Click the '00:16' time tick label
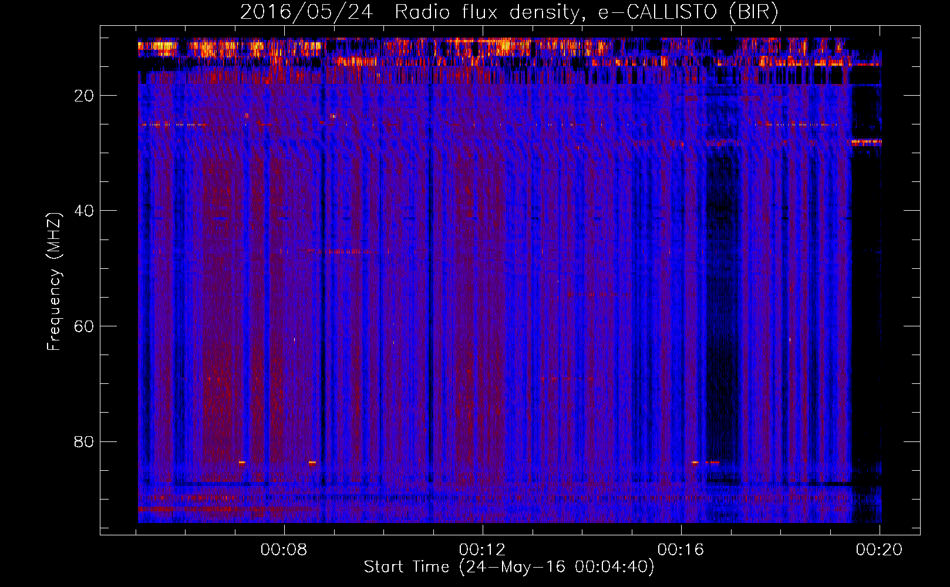Image resolution: width=950 pixels, height=587 pixels. point(681,550)
